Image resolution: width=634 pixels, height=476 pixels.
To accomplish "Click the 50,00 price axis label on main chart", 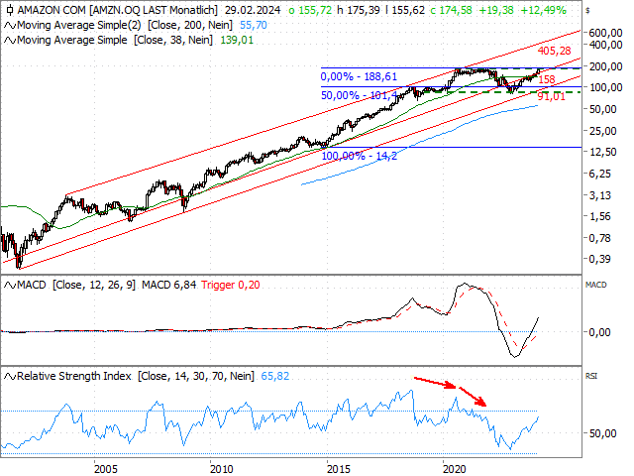I will 603,109.
